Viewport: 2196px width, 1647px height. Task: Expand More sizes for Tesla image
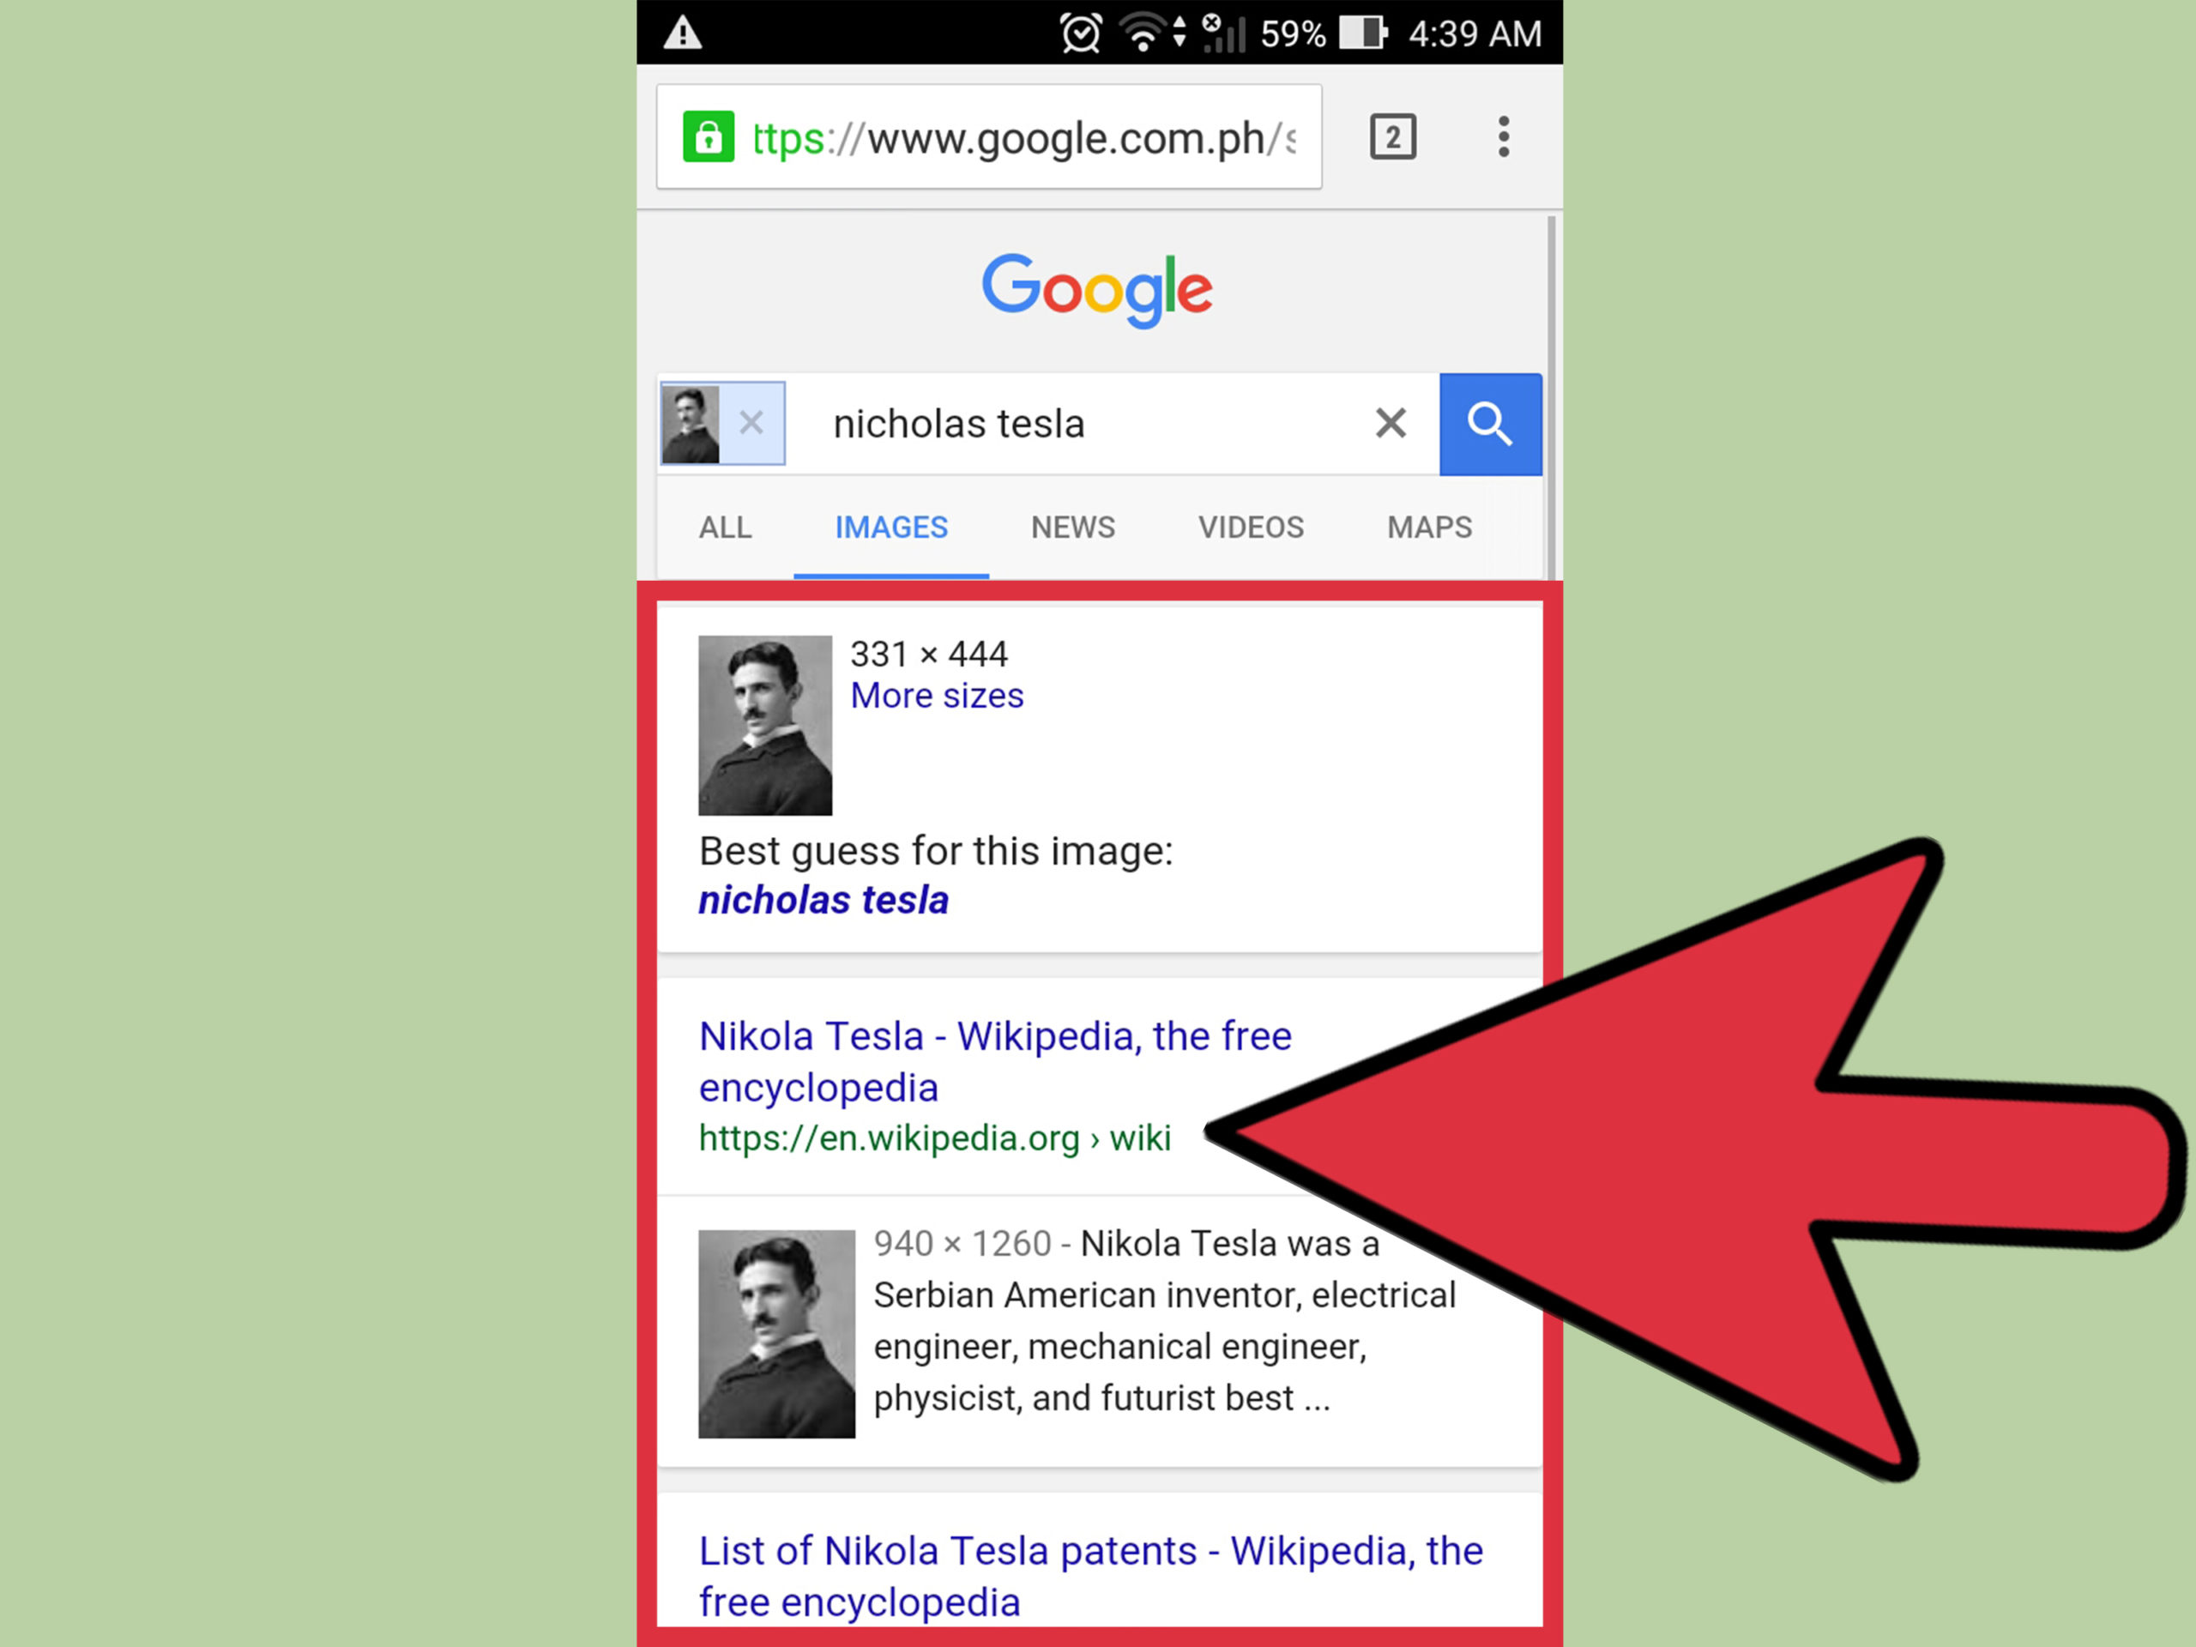coord(934,694)
